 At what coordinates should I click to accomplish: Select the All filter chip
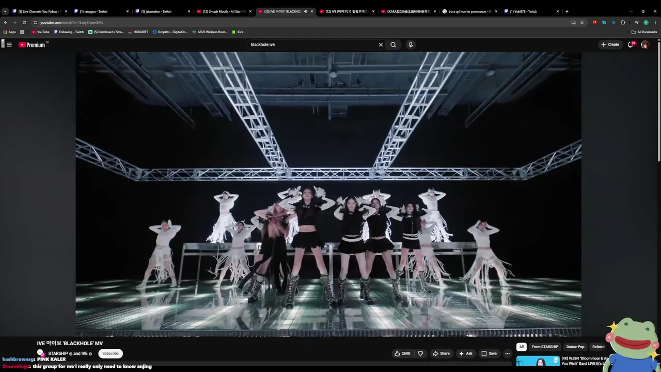point(521,347)
